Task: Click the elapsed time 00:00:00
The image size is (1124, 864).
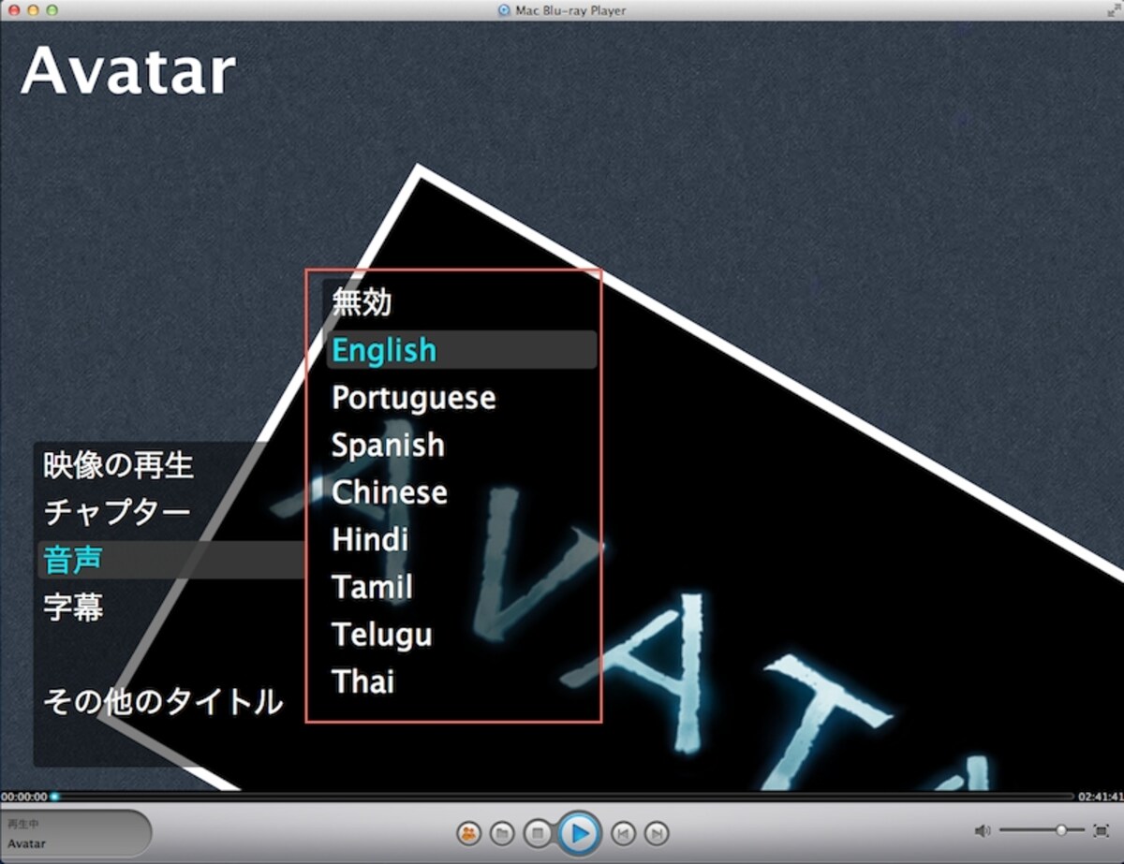Action: pyautogui.click(x=23, y=797)
